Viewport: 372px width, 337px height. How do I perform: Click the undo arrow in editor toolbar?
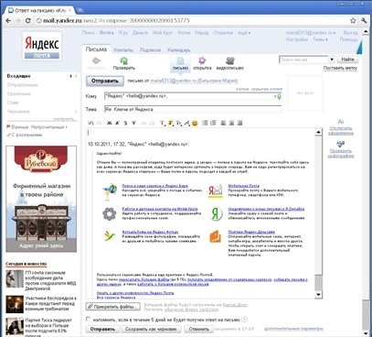click(90, 123)
